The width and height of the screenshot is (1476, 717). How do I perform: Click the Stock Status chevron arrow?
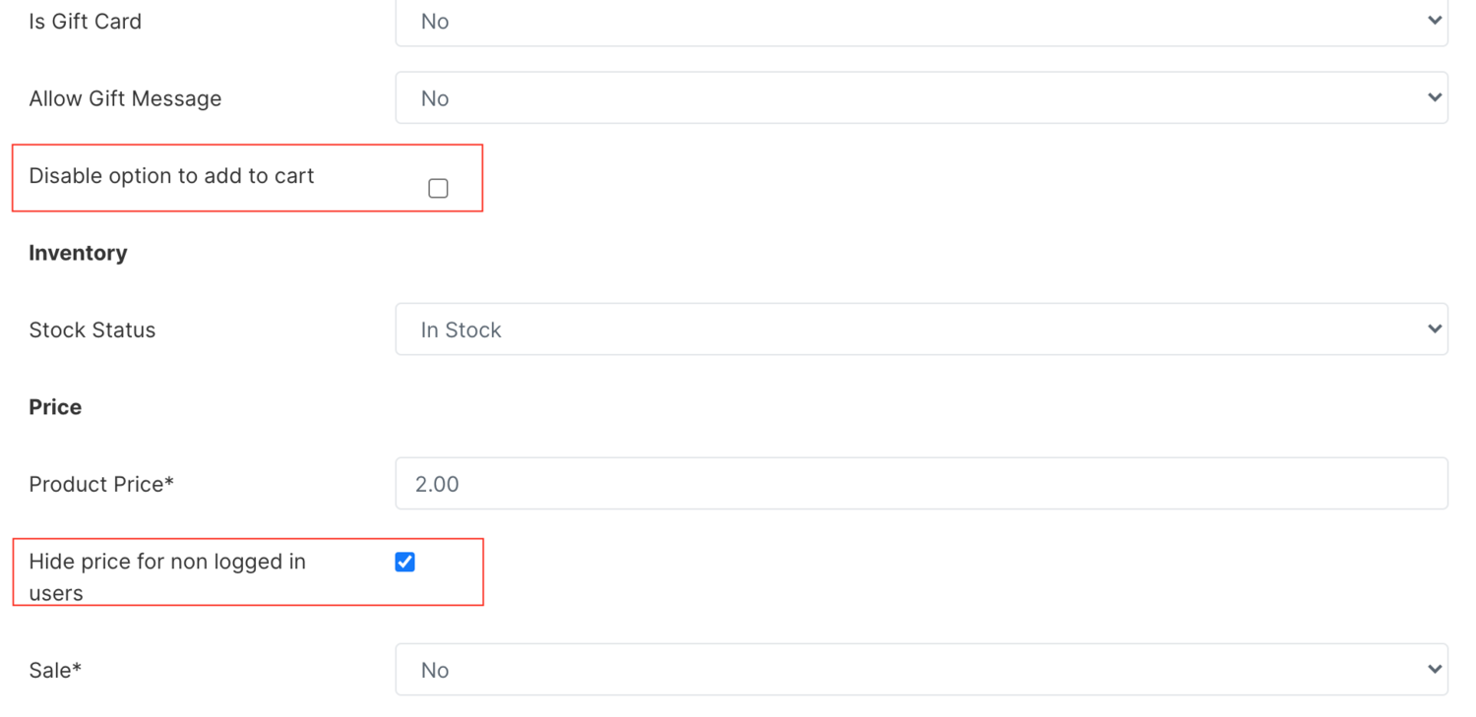point(1435,329)
